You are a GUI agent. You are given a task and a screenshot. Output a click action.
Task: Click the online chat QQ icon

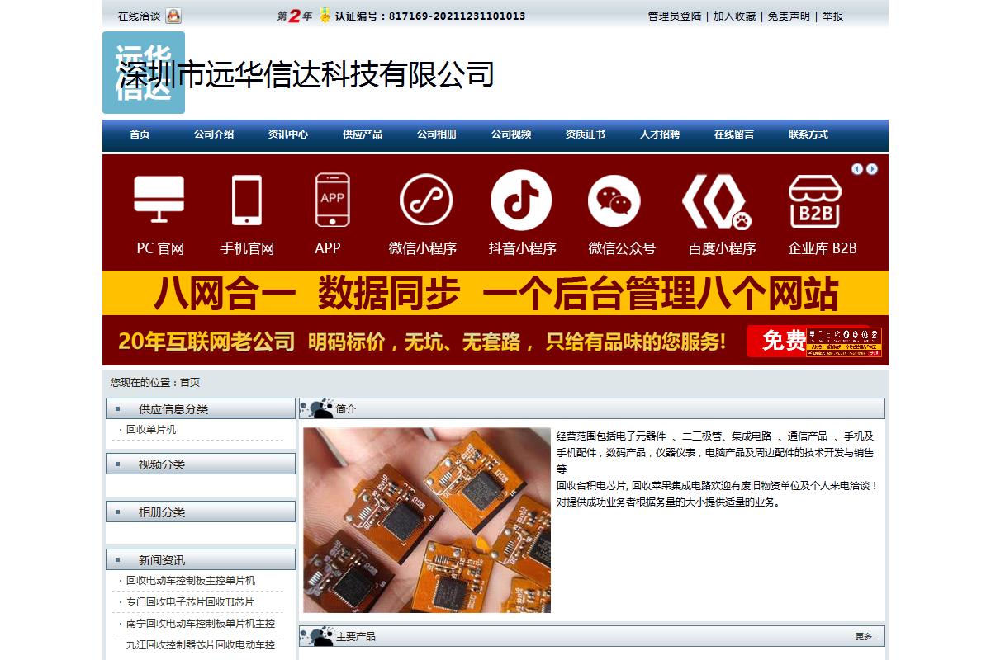[x=173, y=16]
